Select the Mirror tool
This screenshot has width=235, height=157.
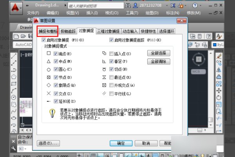click(x=219, y=70)
